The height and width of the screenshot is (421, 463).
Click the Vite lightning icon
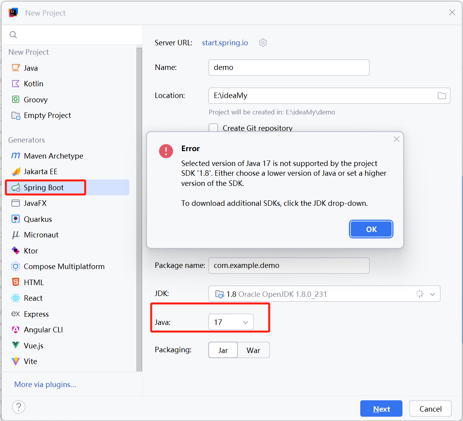pos(16,361)
